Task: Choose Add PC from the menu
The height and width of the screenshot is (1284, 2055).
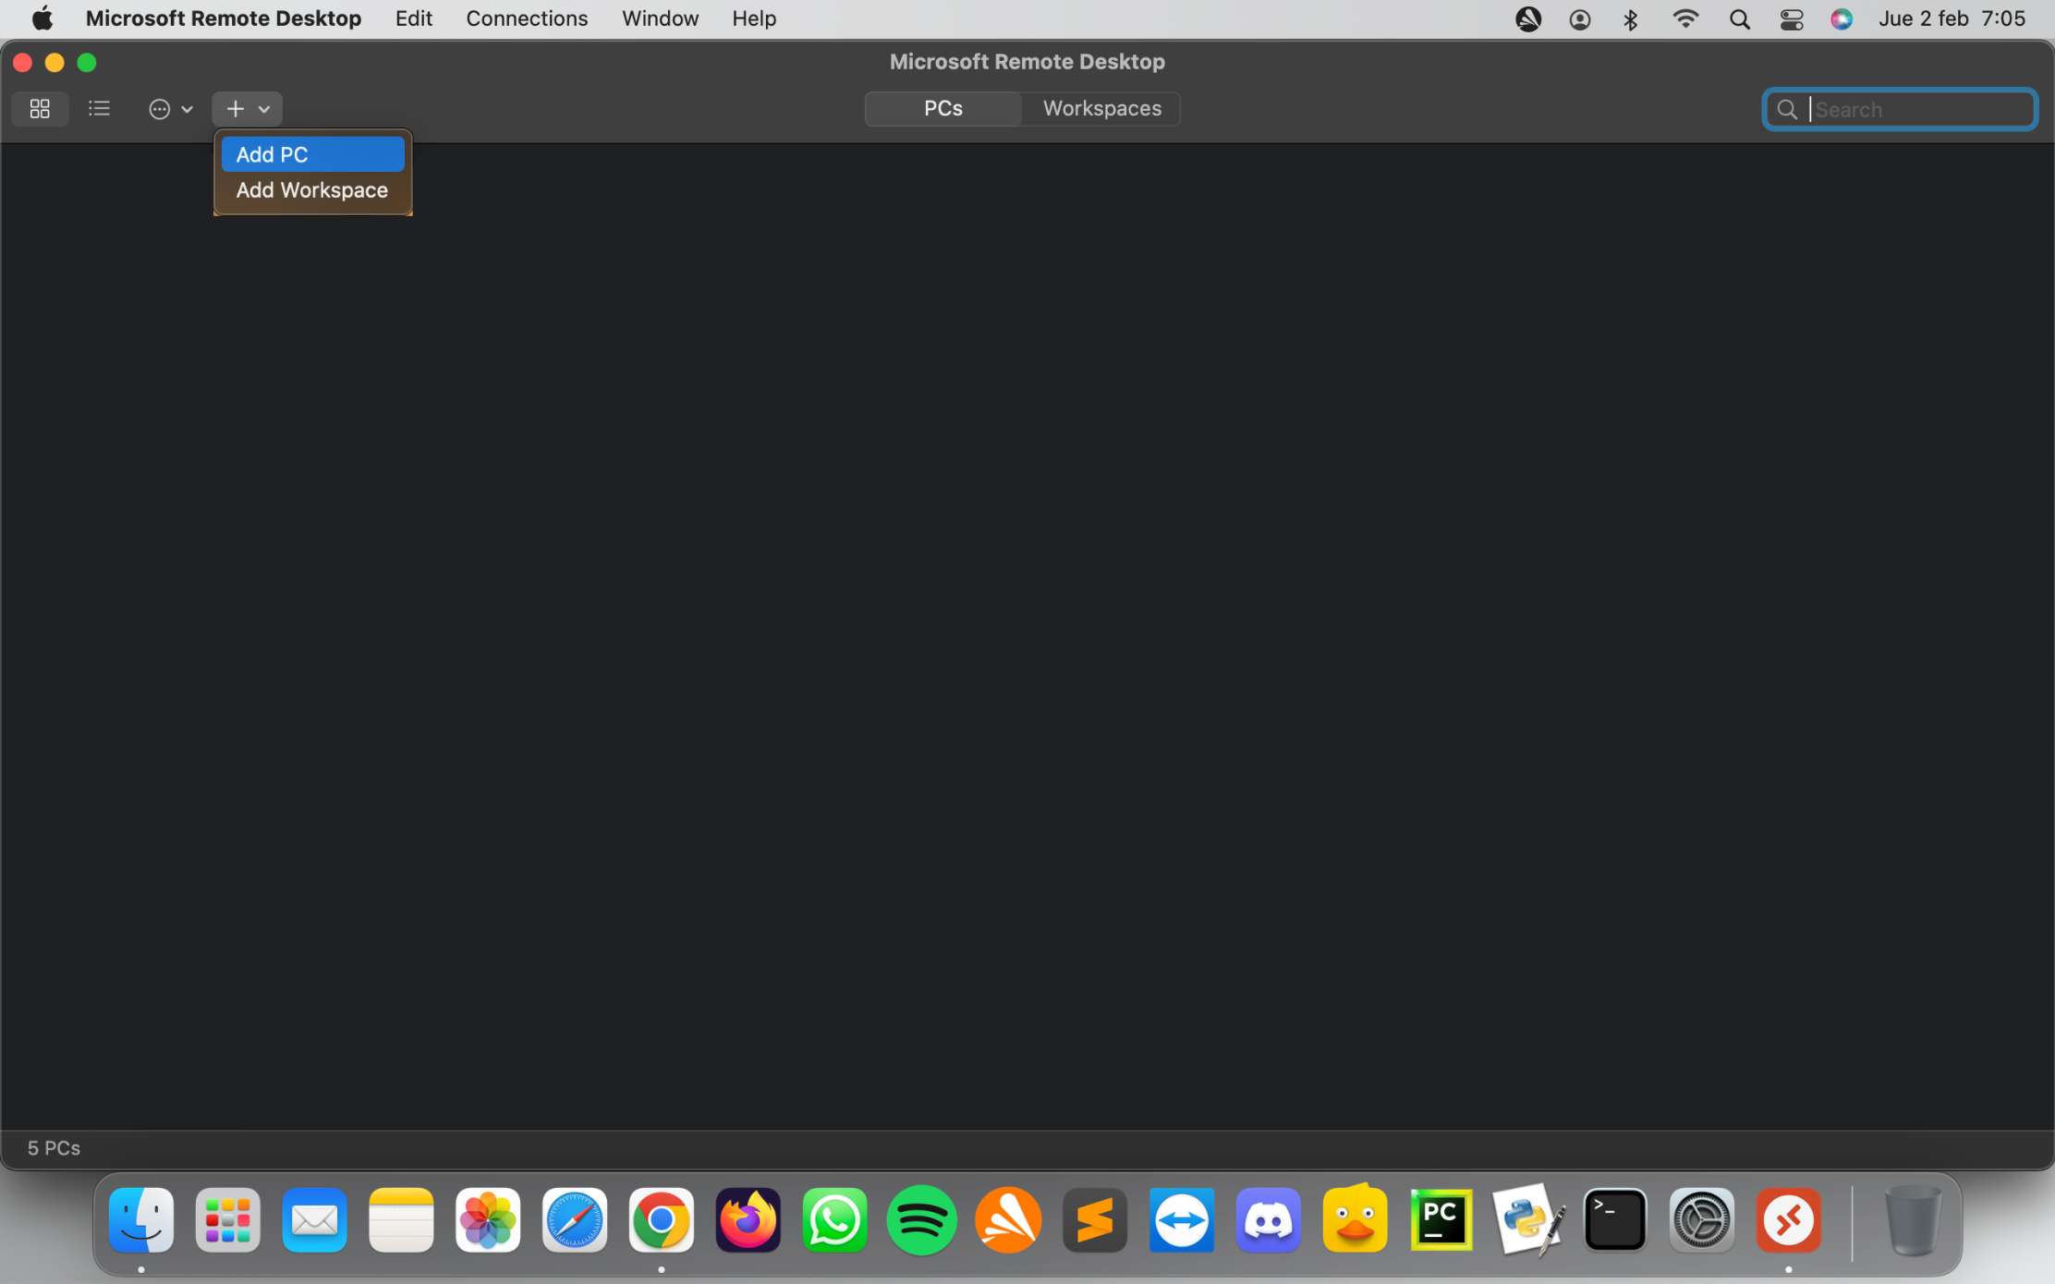Action: (312, 154)
